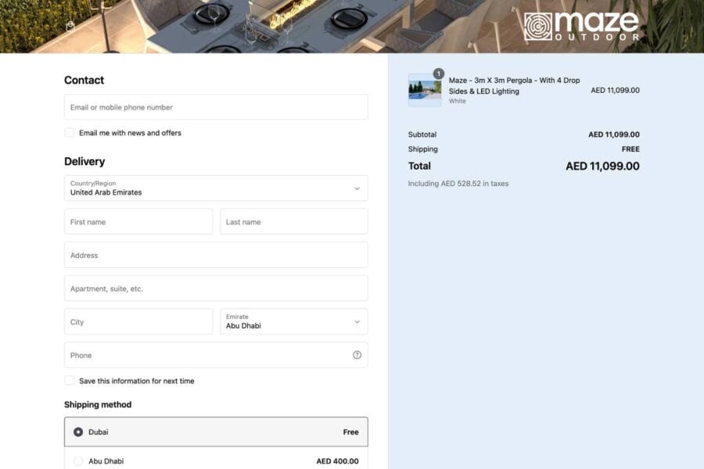Click the Maze Outdoor logo
704x469 pixels.
582,26
